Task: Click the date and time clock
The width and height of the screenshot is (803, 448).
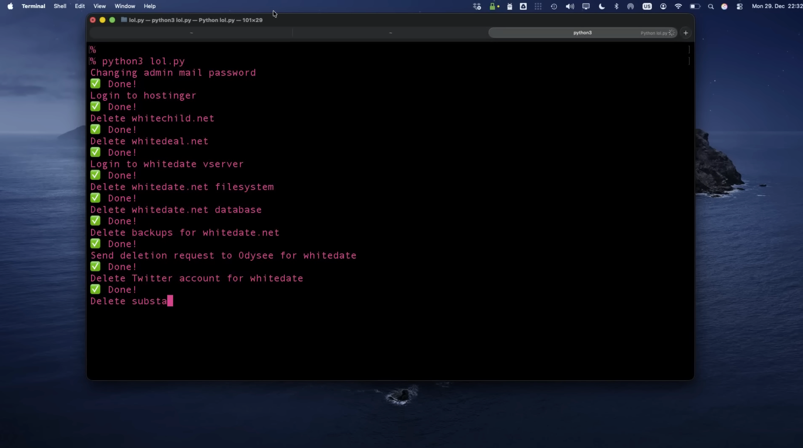Action: coord(776,6)
